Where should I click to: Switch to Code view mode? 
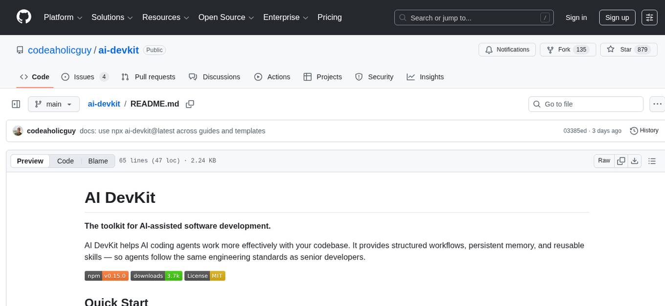(x=66, y=161)
